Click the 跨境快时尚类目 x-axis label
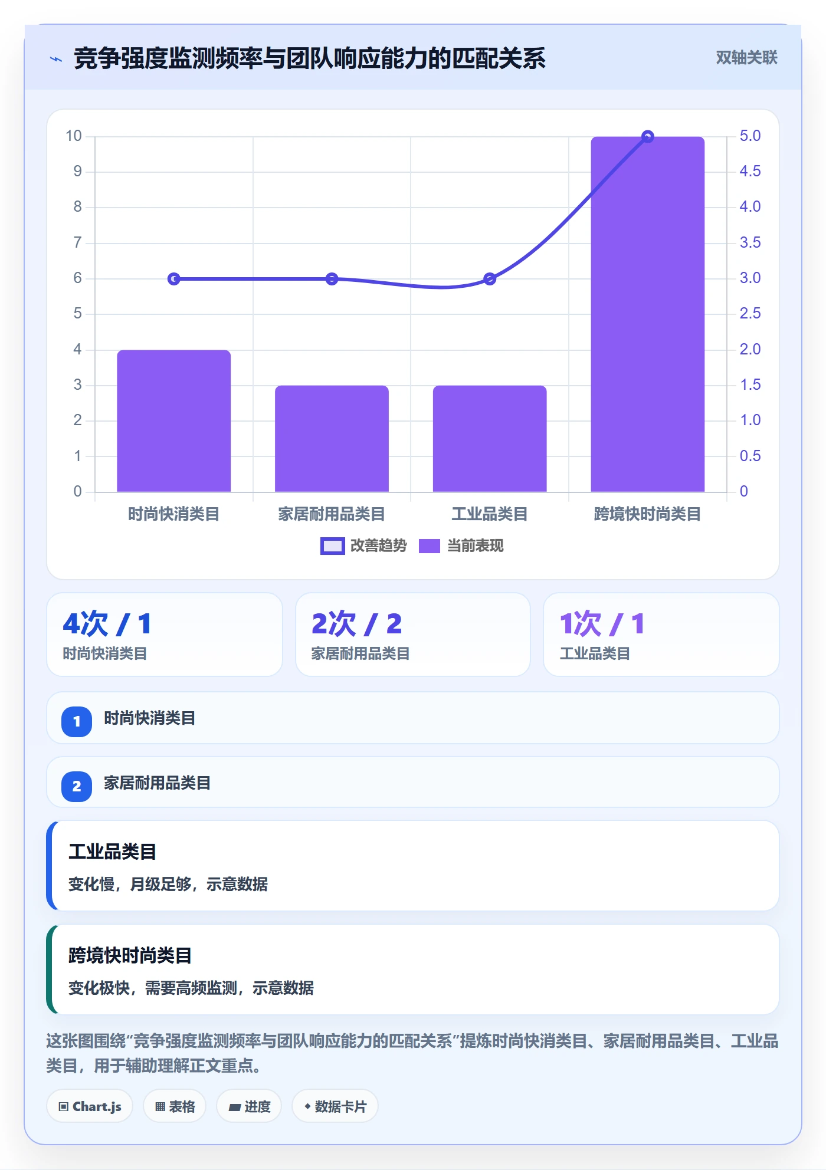Screen dimensions: 826x1170 pyautogui.click(x=648, y=514)
